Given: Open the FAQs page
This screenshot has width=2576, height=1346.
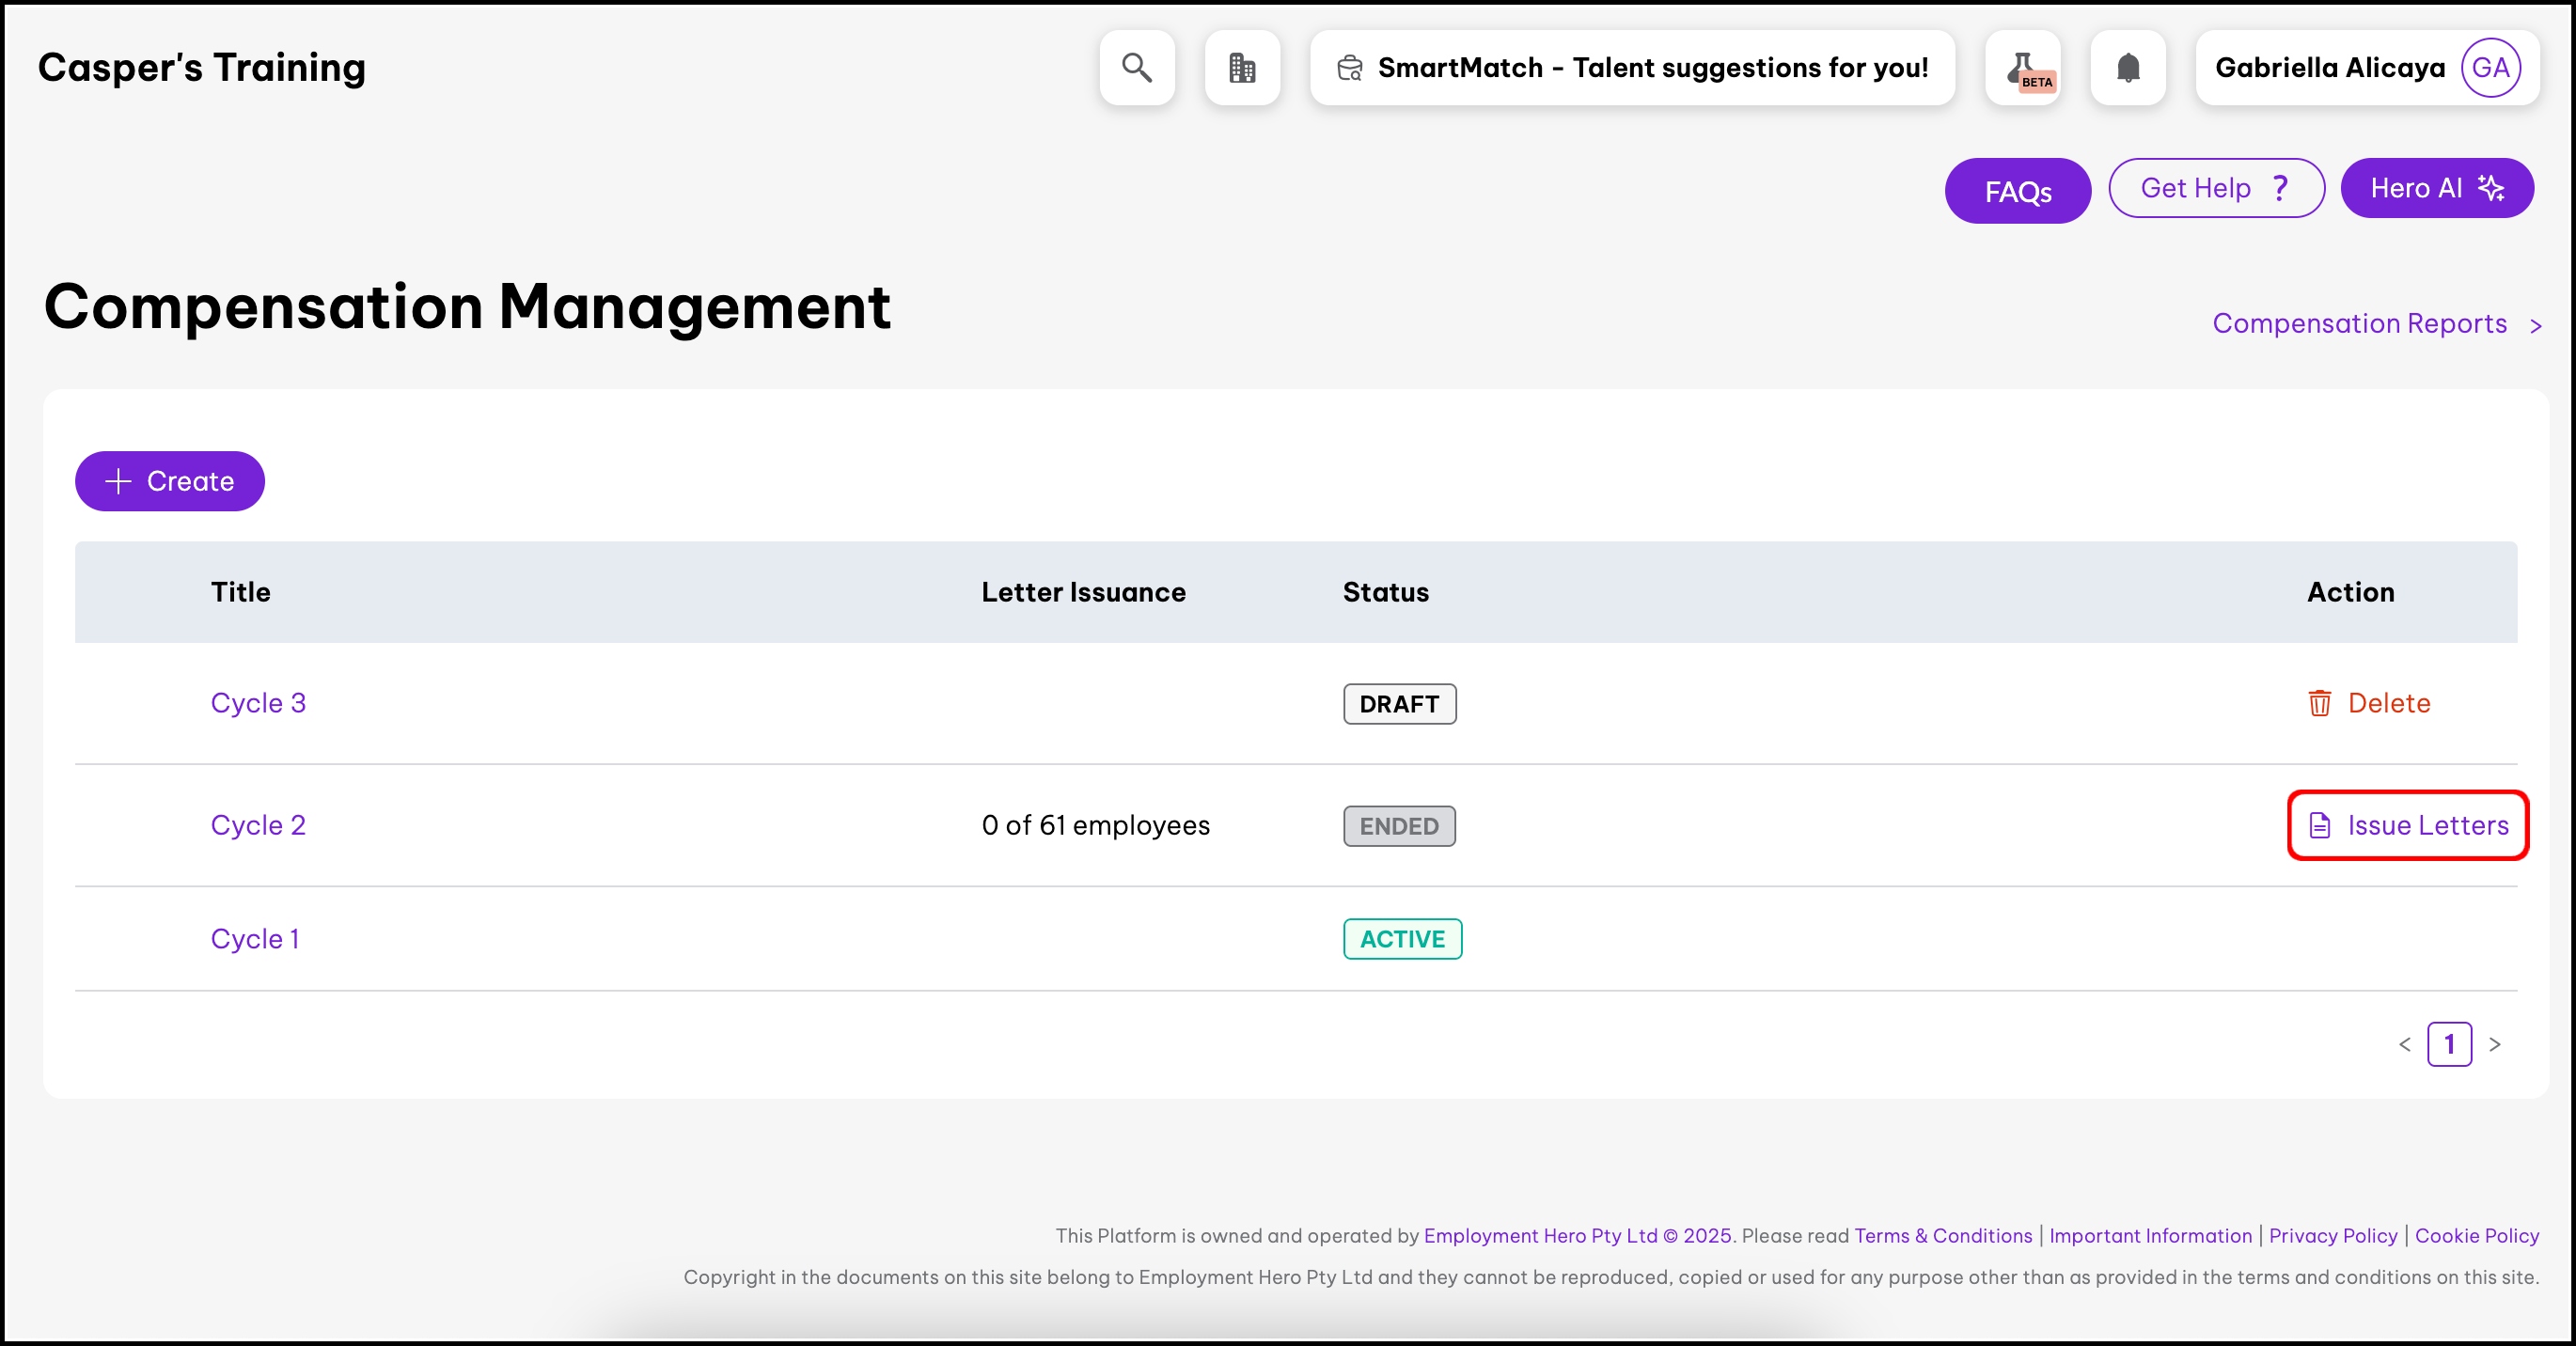Looking at the screenshot, I should (x=2017, y=191).
